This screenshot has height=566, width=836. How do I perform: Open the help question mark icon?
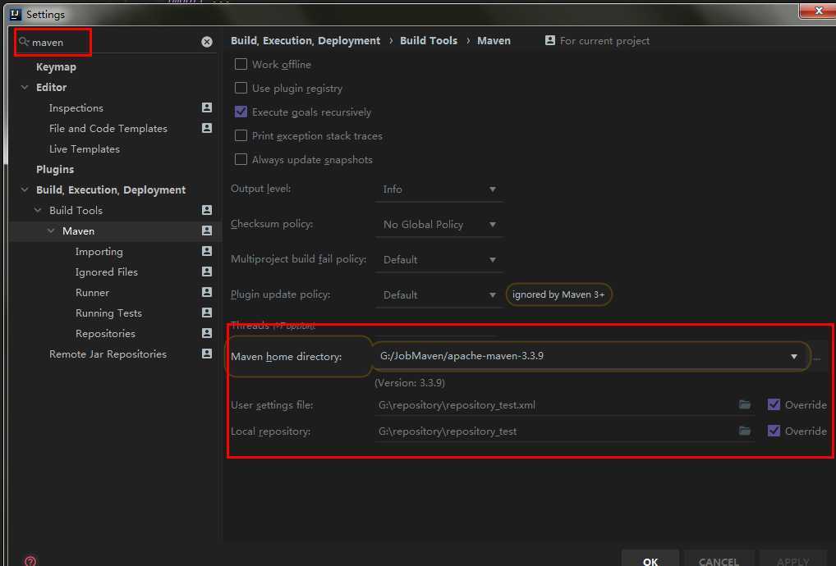pos(30,561)
